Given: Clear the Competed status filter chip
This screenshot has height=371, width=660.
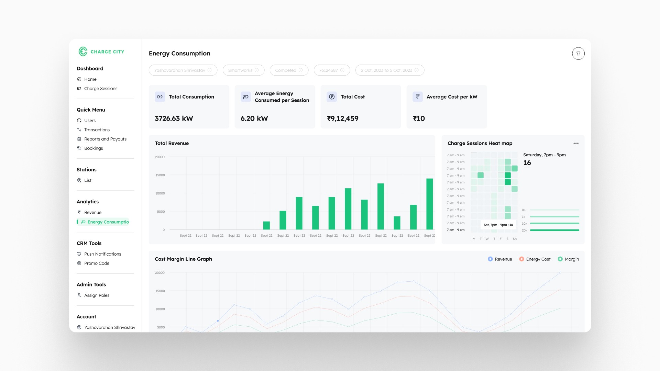Looking at the screenshot, I should [x=300, y=70].
